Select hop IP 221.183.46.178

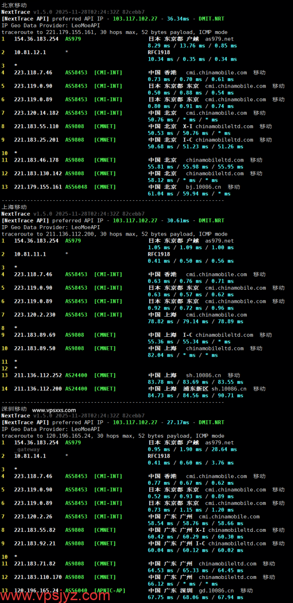pyautogui.click(x=36, y=160)
